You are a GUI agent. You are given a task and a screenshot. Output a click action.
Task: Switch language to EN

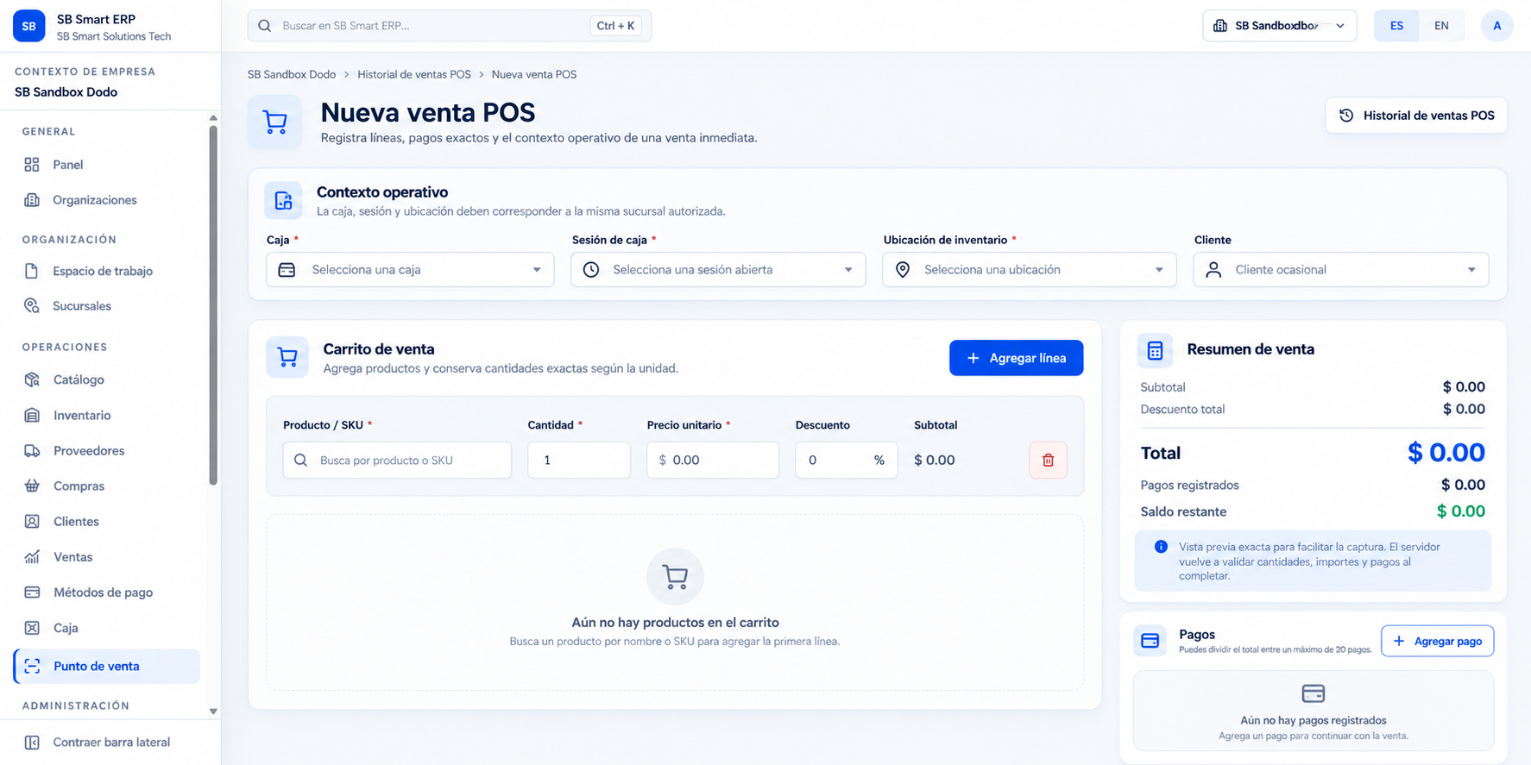click(x=1441, y=26)
